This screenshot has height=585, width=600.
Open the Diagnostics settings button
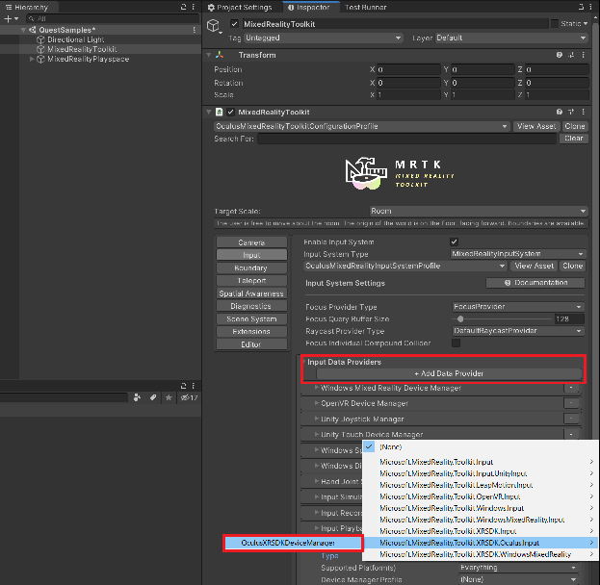click(251, 306)
